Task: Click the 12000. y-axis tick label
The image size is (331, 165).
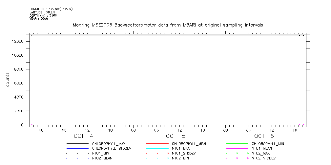Action: [18, 42]
